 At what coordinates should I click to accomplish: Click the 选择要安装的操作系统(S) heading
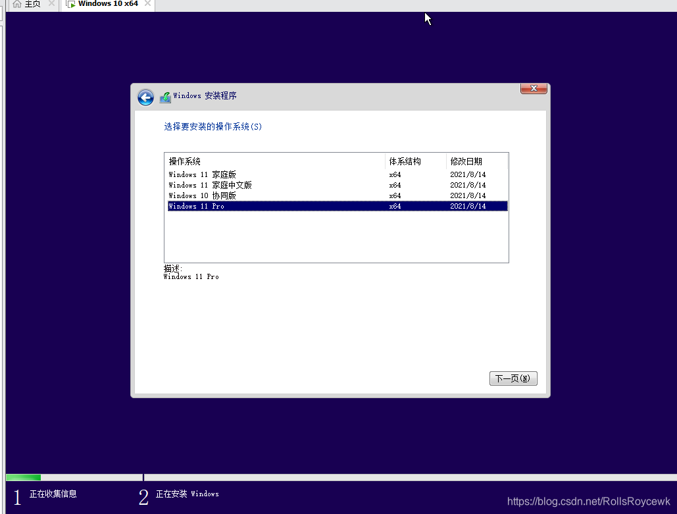[x=213, y=126]
